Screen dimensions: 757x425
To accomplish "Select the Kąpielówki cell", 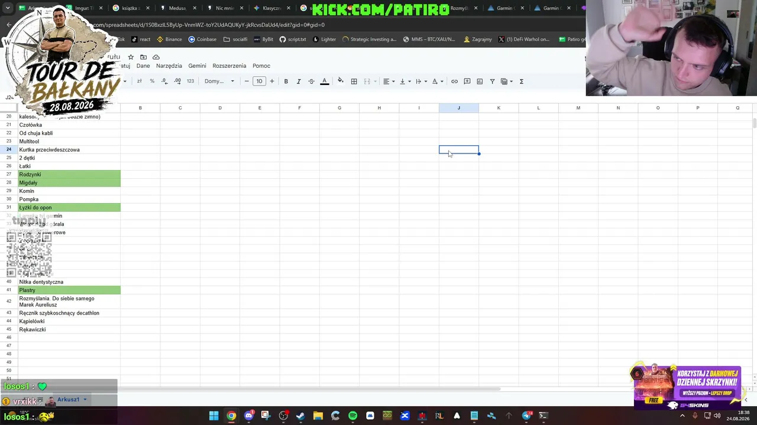I will [x=69, y=322].
